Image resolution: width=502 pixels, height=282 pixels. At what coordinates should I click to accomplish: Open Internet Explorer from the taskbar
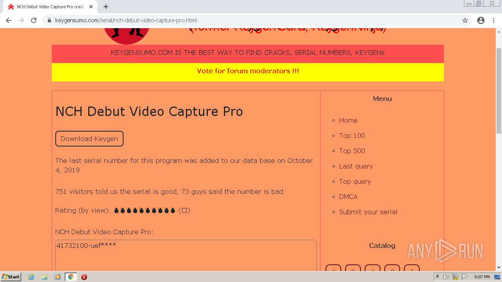point(31,277)
